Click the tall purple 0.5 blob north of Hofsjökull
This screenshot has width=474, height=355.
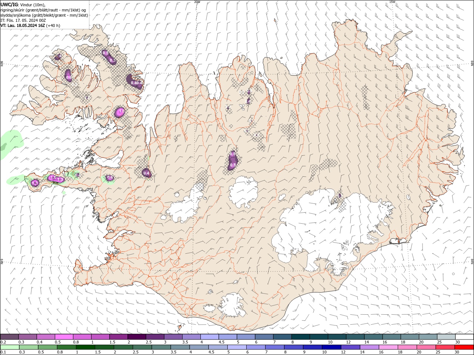point(233,160)
